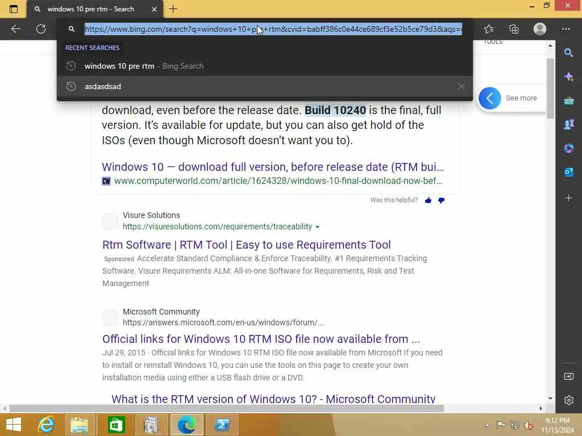Open 'Official links for Windows 10 RTM ISO' result
The height and width of the screenshot is (436, 582).
tap(261, 339)
